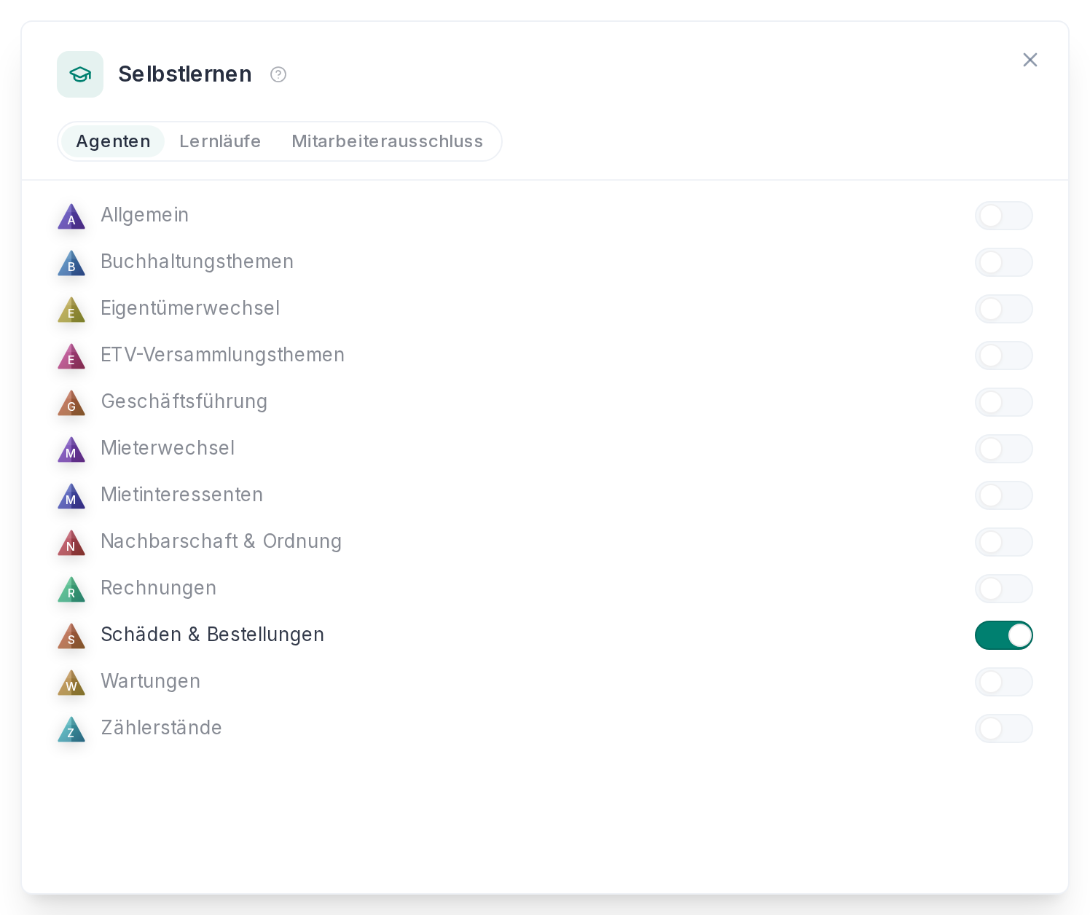Toggle ETV-Versammlungsthemen on
Screen dimensions: 1090x915
[1004, 356]
